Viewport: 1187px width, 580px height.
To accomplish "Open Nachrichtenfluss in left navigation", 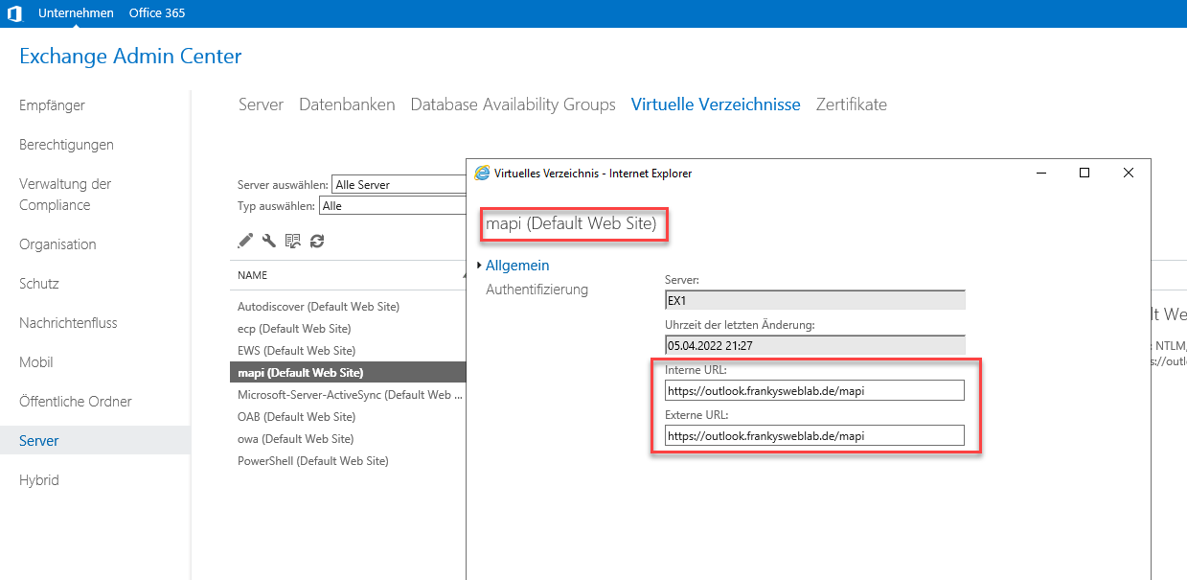I will (x=68, y=323).
